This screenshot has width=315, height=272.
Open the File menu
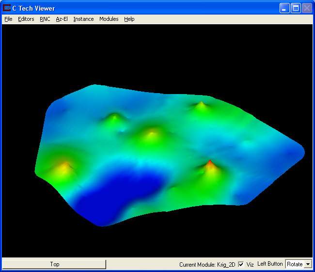point(8,19)
